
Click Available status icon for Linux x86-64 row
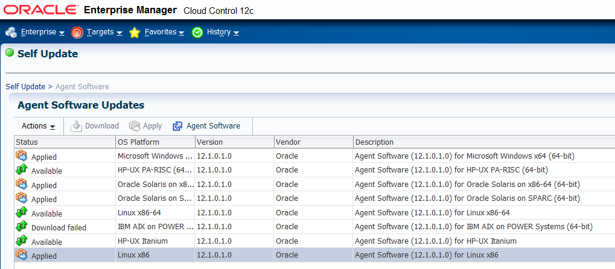22,213
